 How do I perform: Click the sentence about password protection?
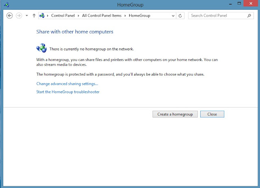[120, 74]
